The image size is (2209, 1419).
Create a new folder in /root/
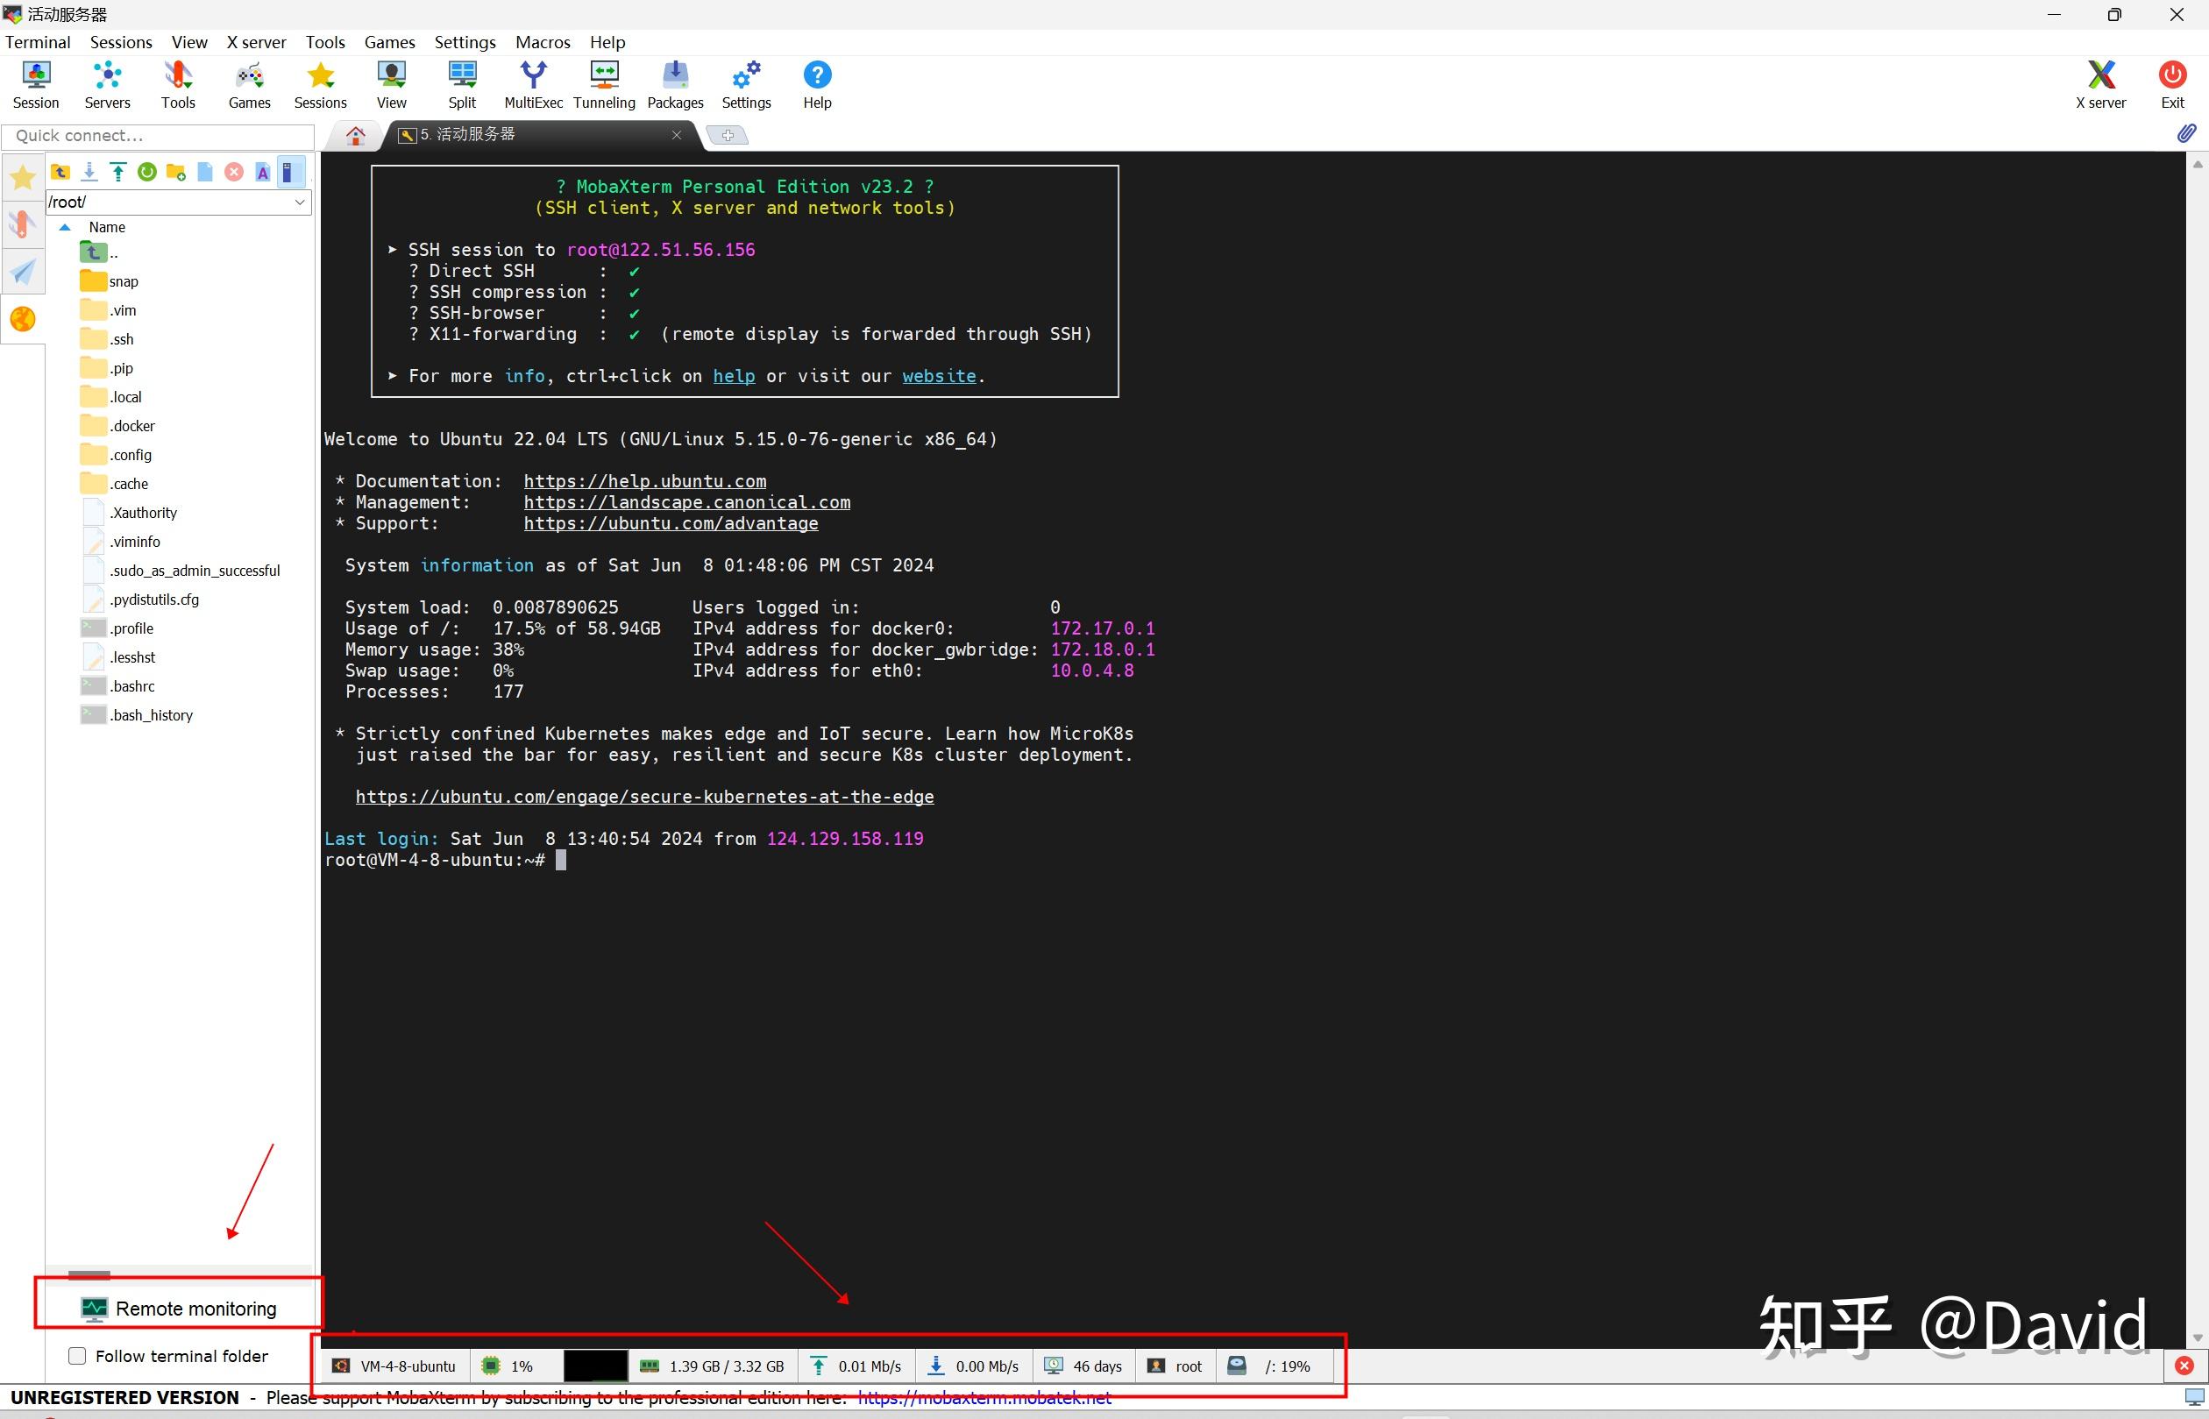tap(175, 172)
